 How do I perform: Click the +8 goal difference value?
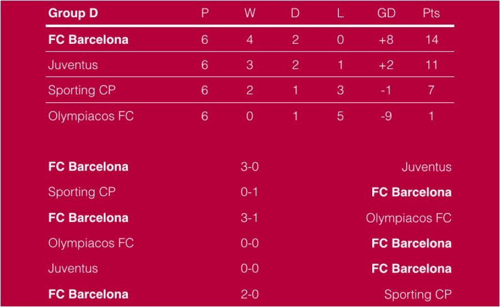click(x=386, y=39)
